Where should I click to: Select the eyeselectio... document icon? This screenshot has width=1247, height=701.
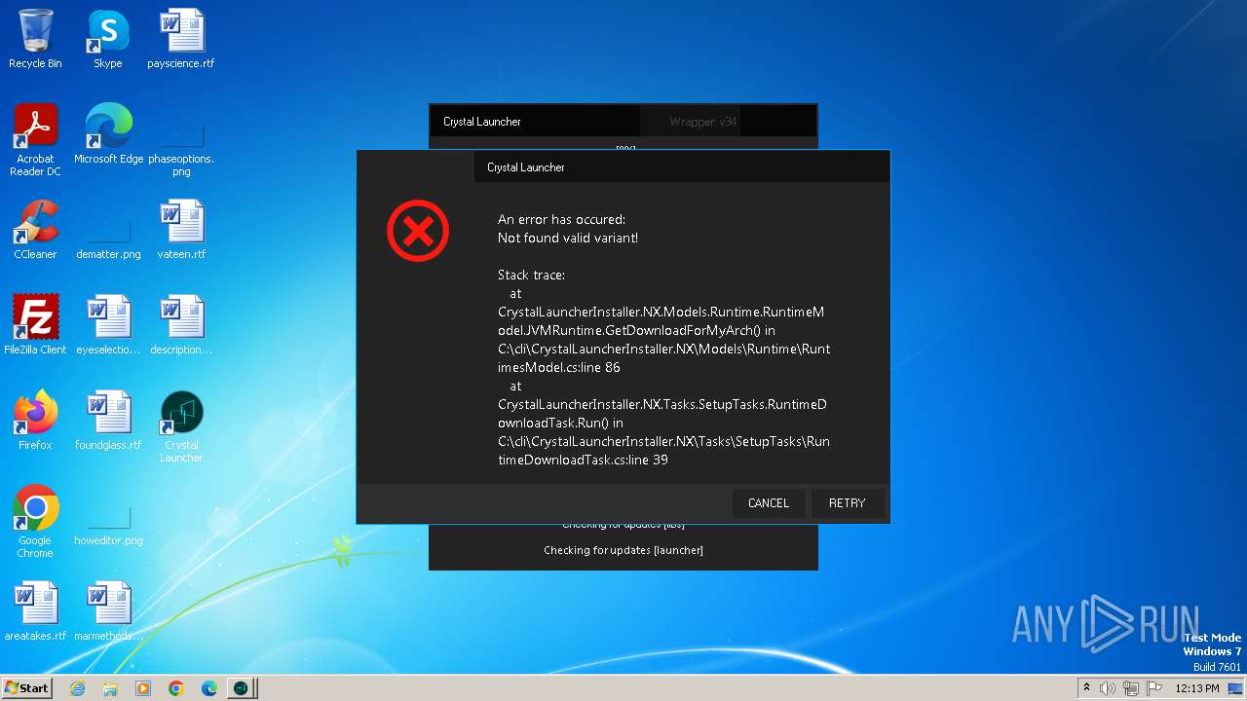(108, 325)
